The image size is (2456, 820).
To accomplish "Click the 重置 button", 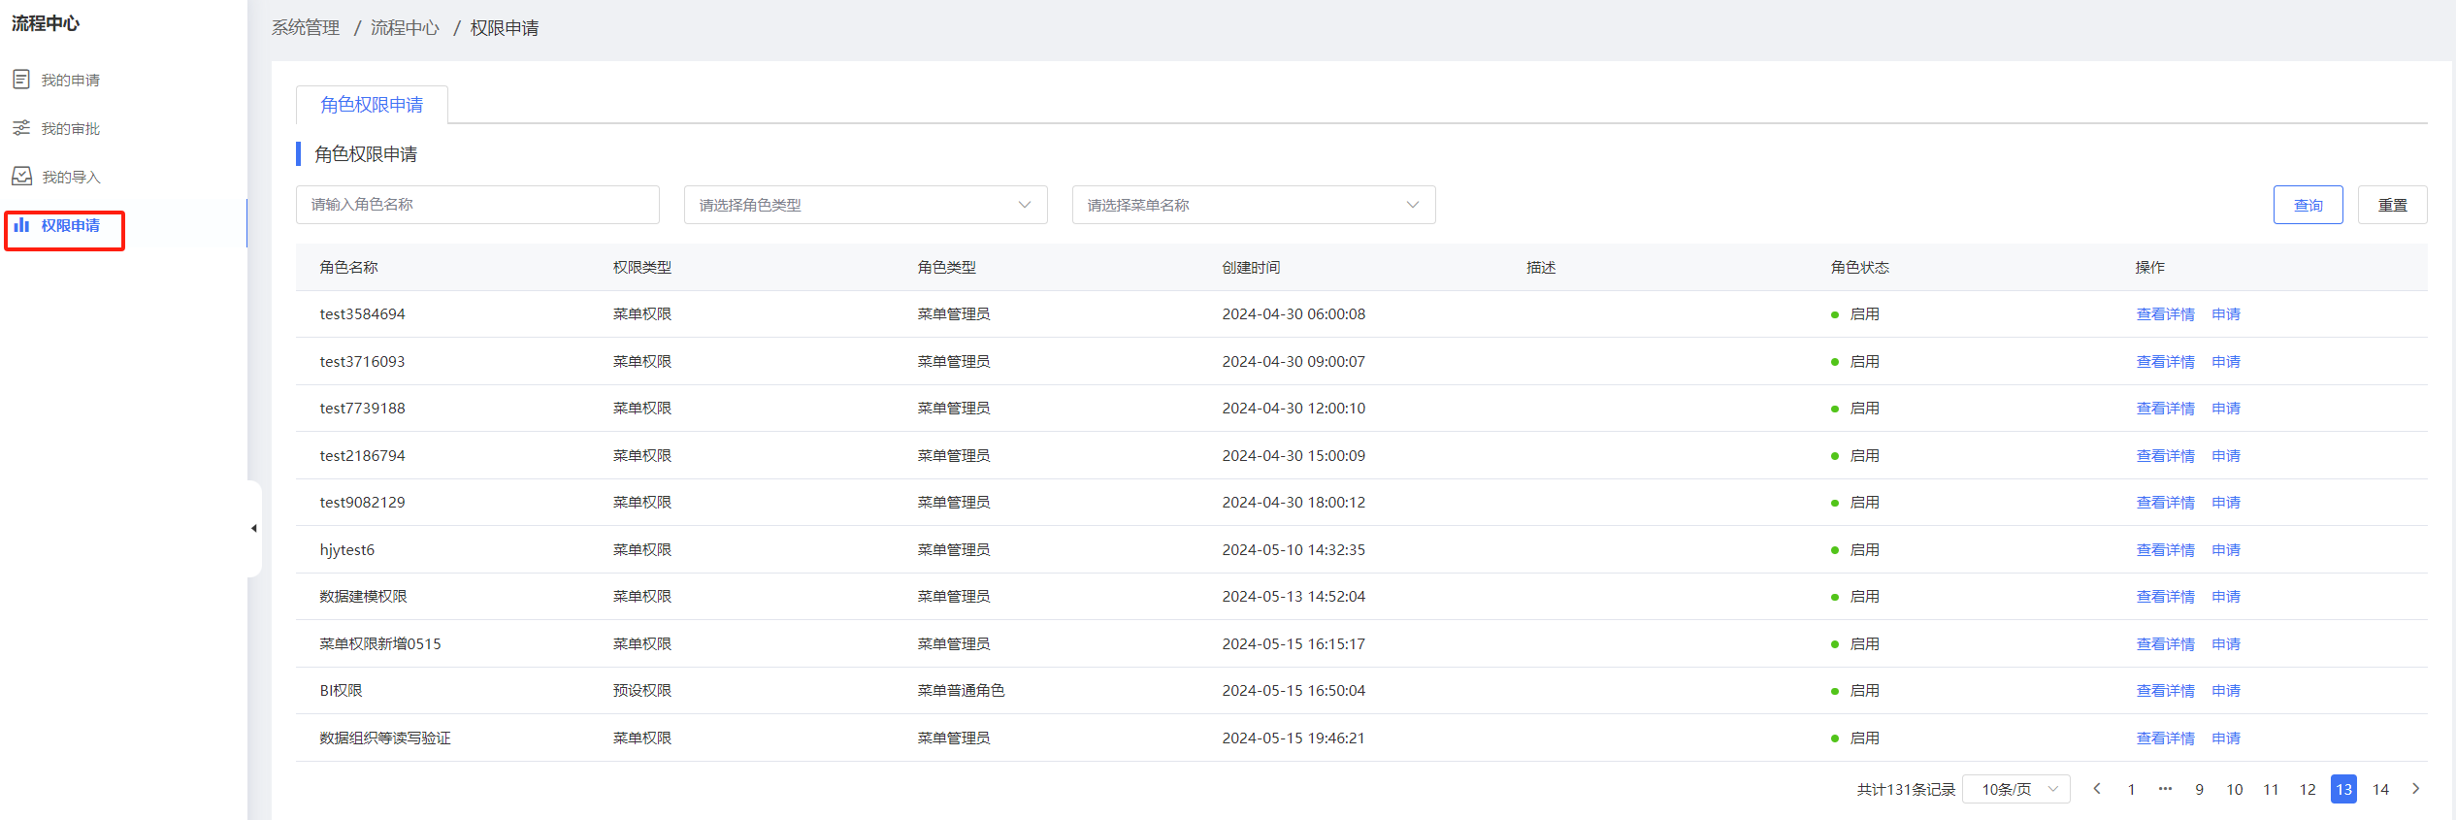I will coord(2393,205).
